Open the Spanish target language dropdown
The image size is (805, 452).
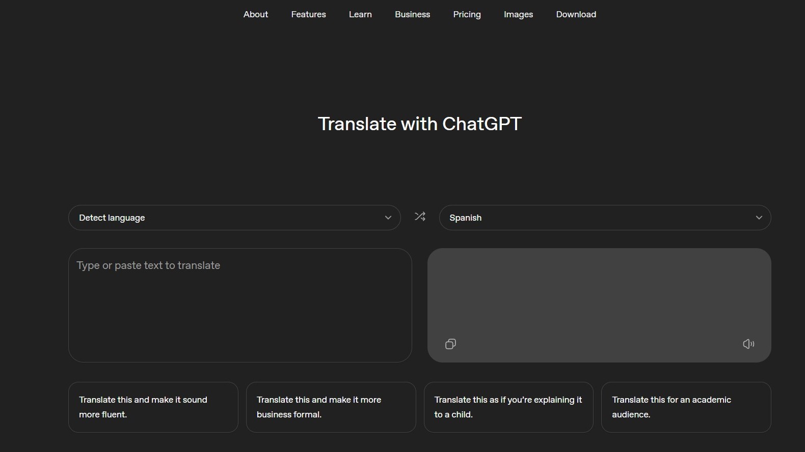(596, 218)
